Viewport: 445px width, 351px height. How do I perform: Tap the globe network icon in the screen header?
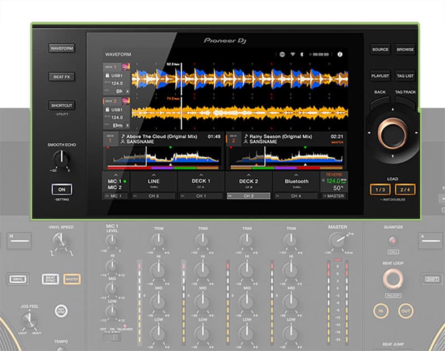[x=282, y=54]
